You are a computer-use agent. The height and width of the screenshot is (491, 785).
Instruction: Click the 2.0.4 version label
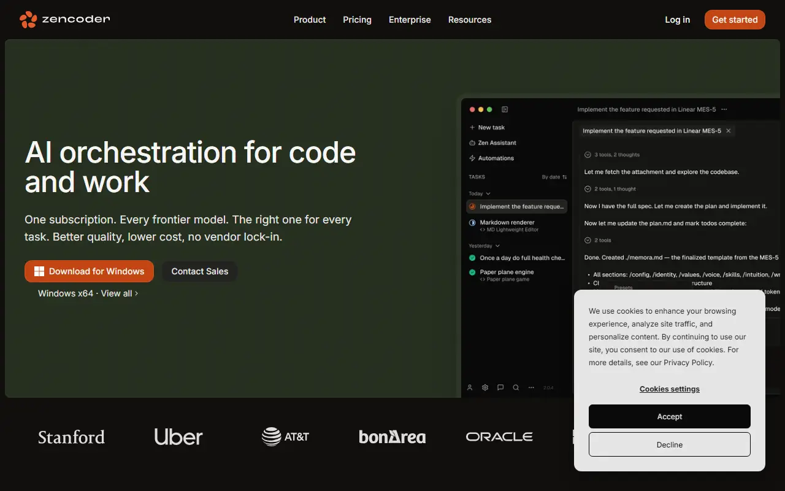coord(548,388)
